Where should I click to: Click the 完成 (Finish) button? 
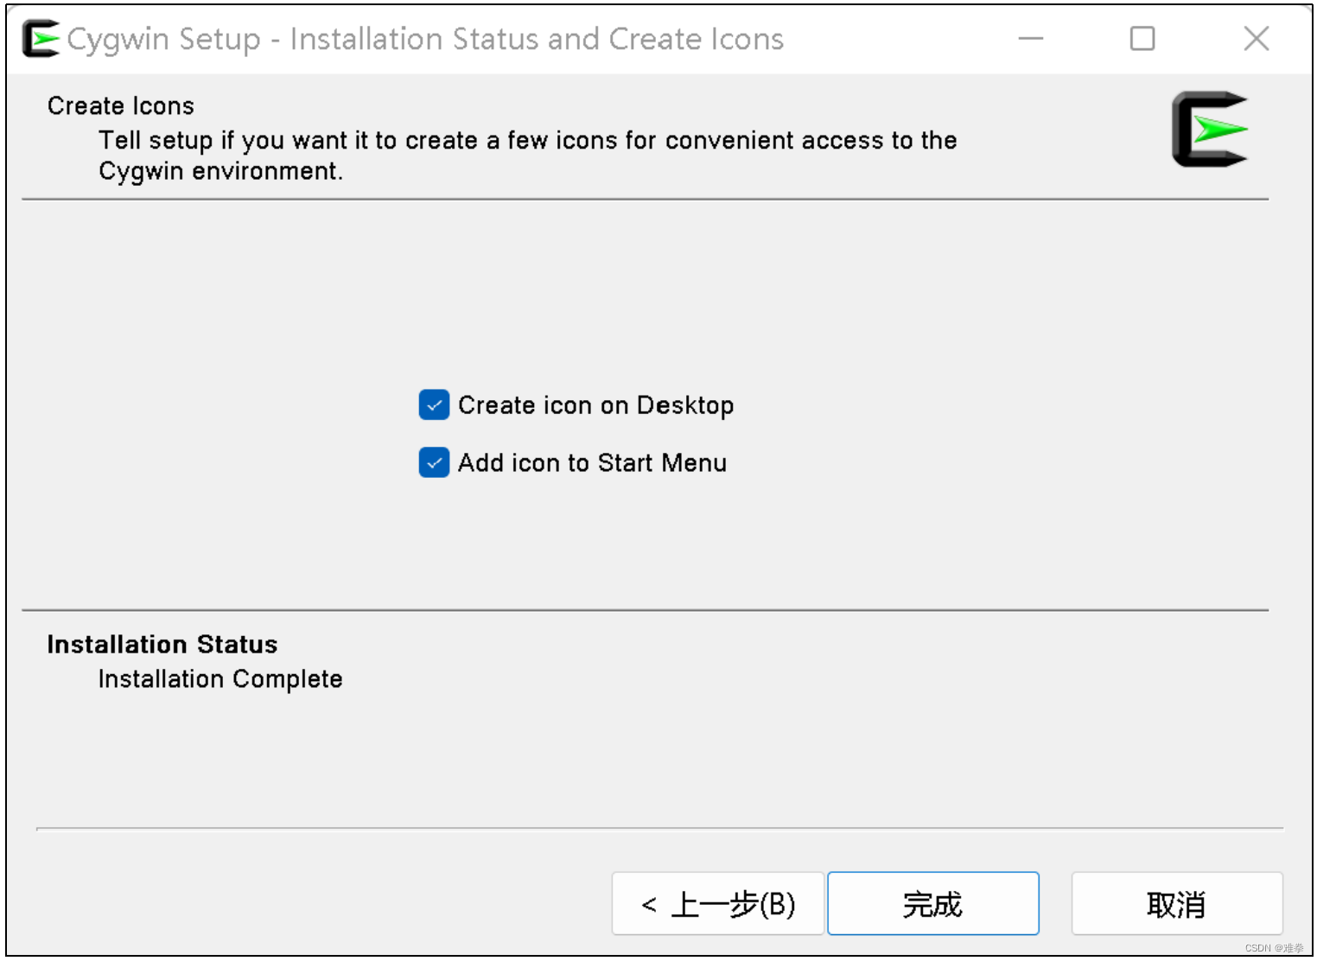(x=932, y=903)
